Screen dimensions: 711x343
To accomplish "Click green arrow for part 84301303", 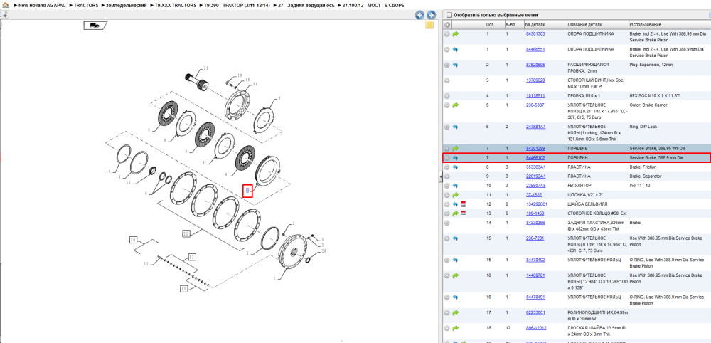I will (x=456, y=34).
